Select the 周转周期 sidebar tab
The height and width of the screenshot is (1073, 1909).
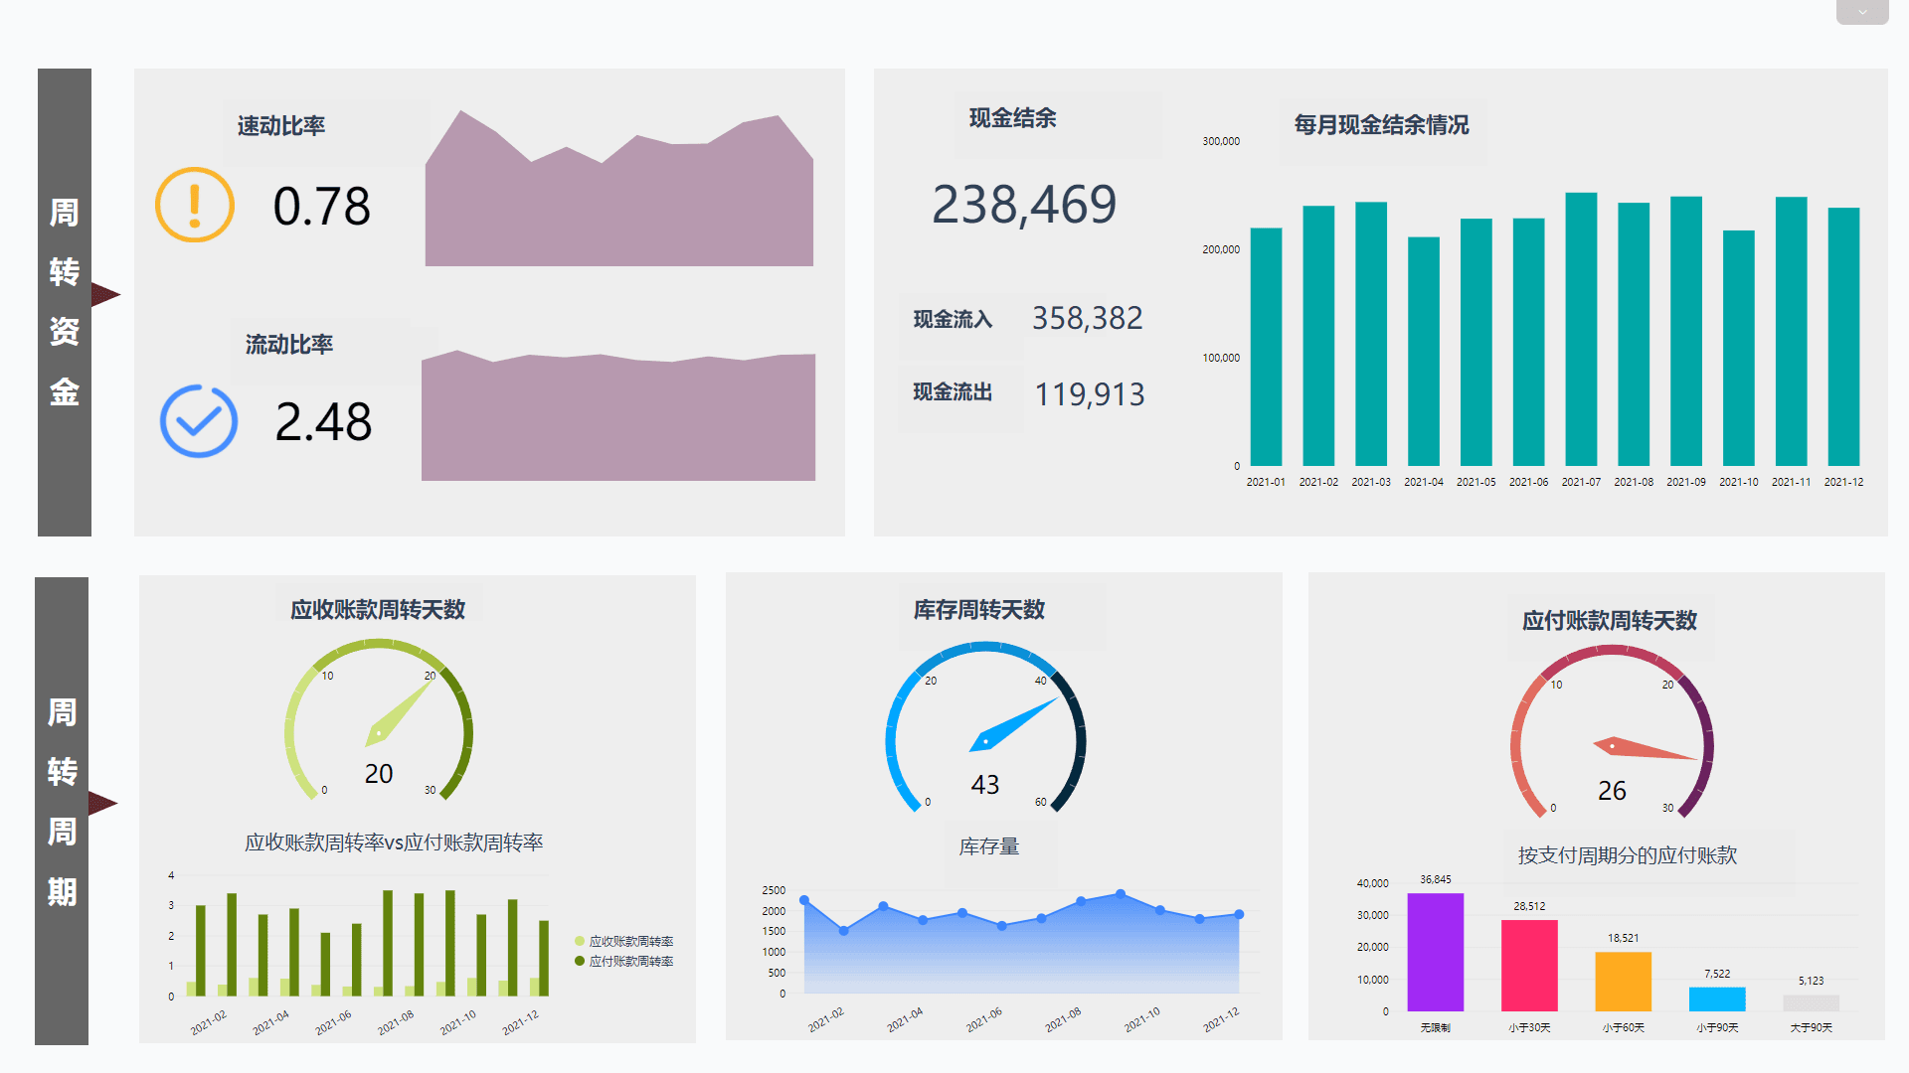click(62, 811)
